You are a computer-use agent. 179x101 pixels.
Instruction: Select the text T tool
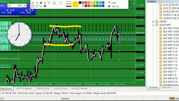tap(49, 3)
